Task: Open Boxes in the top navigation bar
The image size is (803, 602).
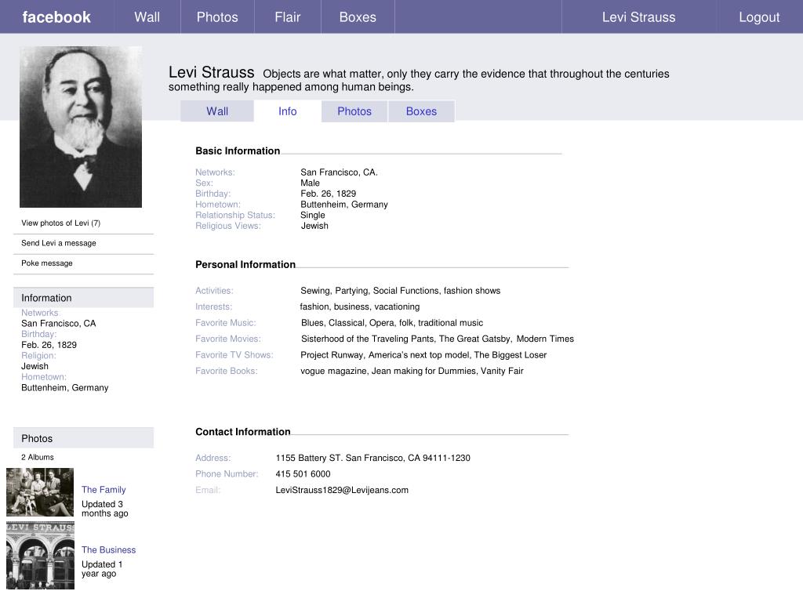Action: click(x=358, y=17)
